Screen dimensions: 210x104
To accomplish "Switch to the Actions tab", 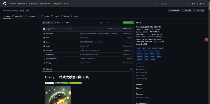I will coord(45,16).
